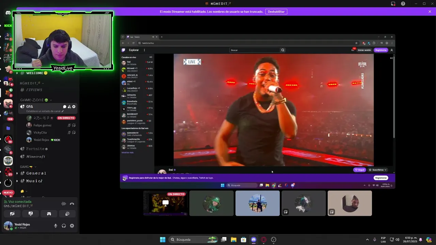Click Voz conectada connection status

(19, 201)
